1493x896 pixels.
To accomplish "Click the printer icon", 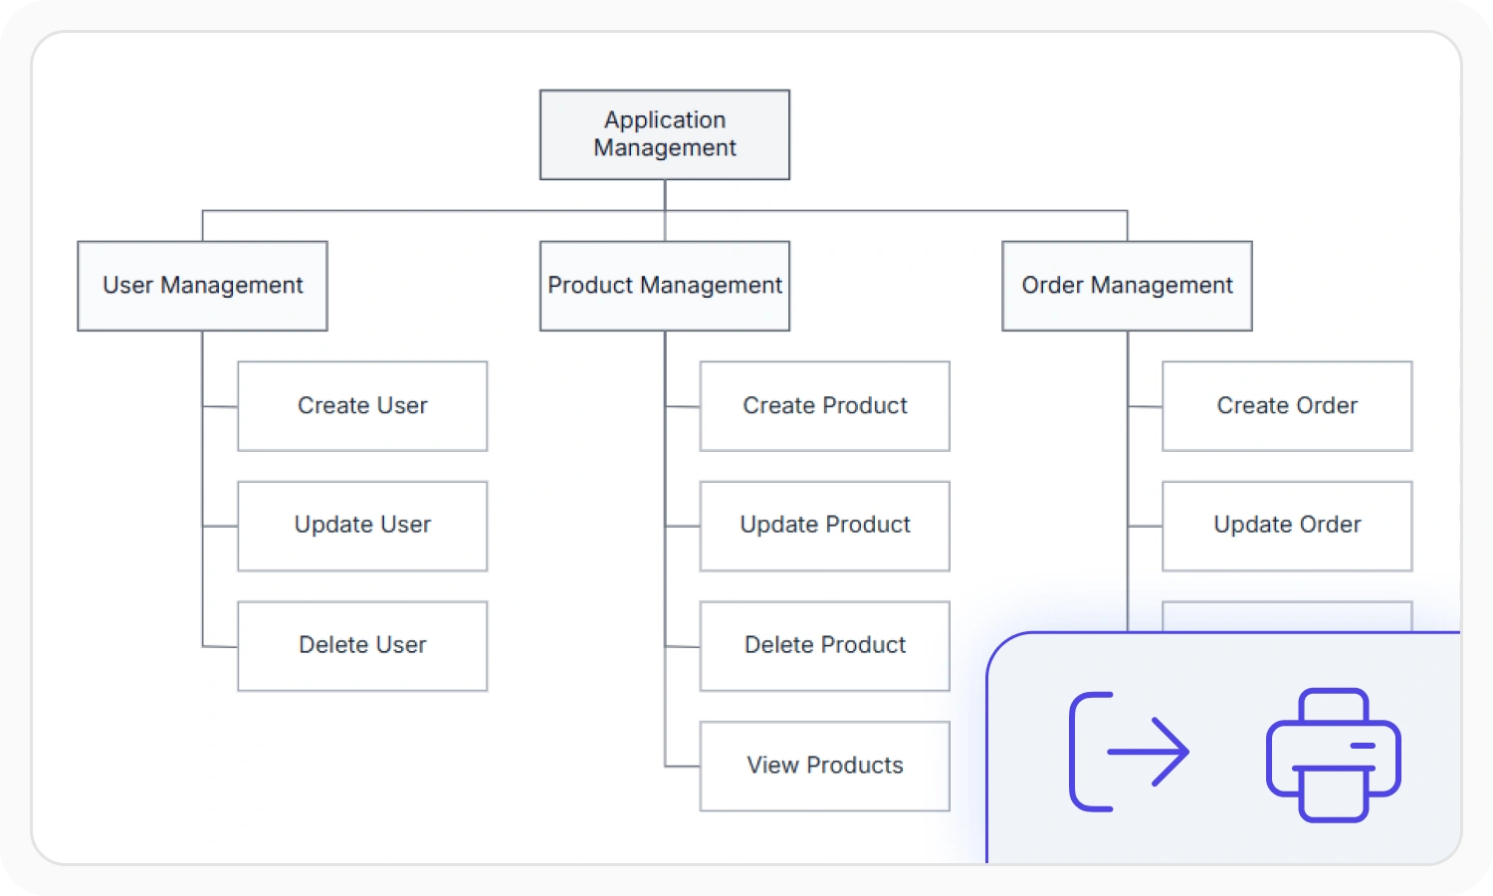I will point(1334,755).
